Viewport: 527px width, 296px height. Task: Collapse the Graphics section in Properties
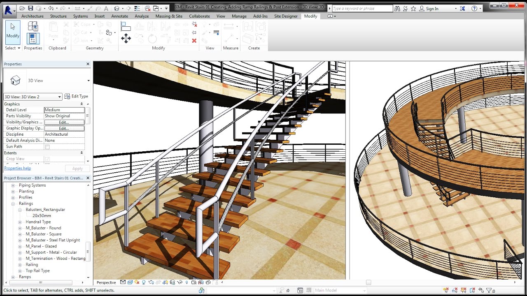(82, 104)
